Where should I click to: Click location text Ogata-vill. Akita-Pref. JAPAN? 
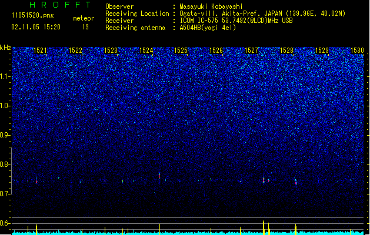click(x=231, y=14)
